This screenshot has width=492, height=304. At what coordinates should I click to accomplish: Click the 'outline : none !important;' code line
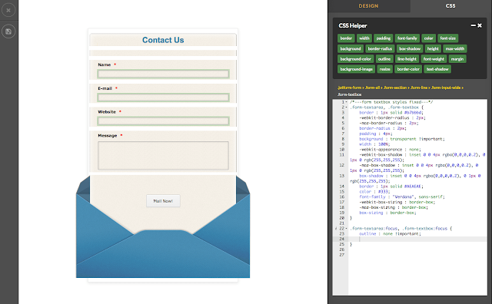pyautogui.click(x=390, y=234)
